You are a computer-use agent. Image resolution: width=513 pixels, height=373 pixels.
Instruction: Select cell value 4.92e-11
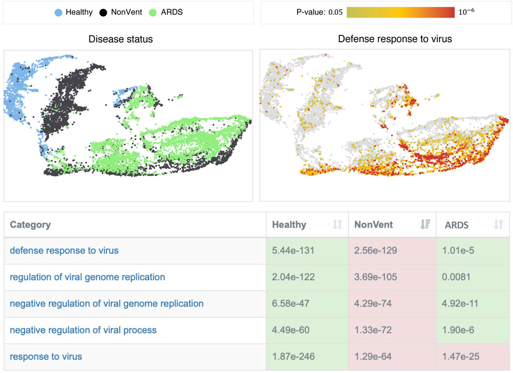point(460,304)
